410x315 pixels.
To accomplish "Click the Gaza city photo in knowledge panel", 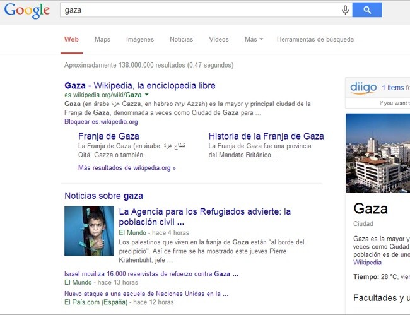I will 378,153.
